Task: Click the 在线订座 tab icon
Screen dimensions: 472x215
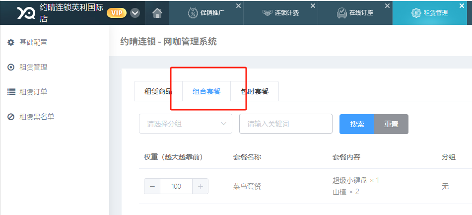Action: [x=341, y=13]
